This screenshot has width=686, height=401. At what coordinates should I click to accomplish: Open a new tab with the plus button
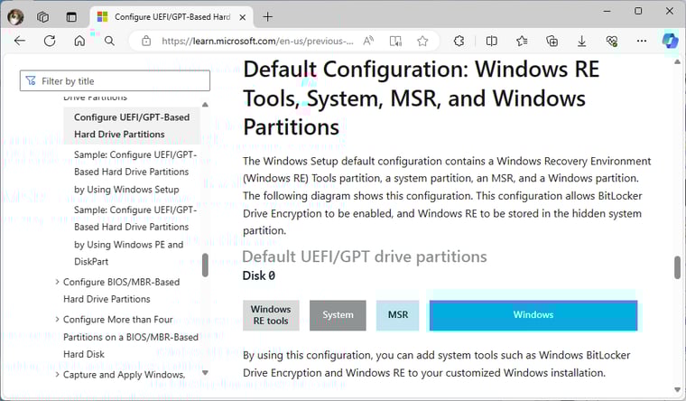(268, 17)
